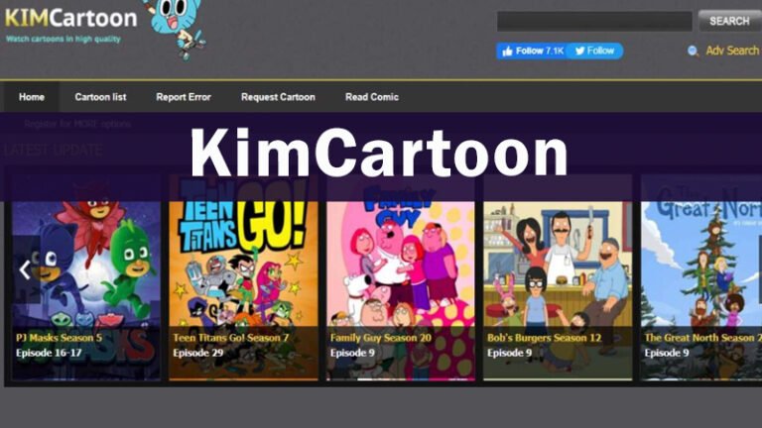Click the 'Register for MORE options' link
The image size is (762, 428).
[x=77, y=124]
